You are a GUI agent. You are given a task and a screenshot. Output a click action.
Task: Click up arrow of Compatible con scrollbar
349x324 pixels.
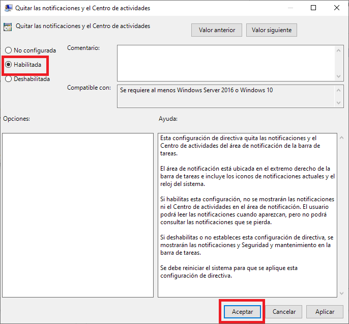(338, 91)
